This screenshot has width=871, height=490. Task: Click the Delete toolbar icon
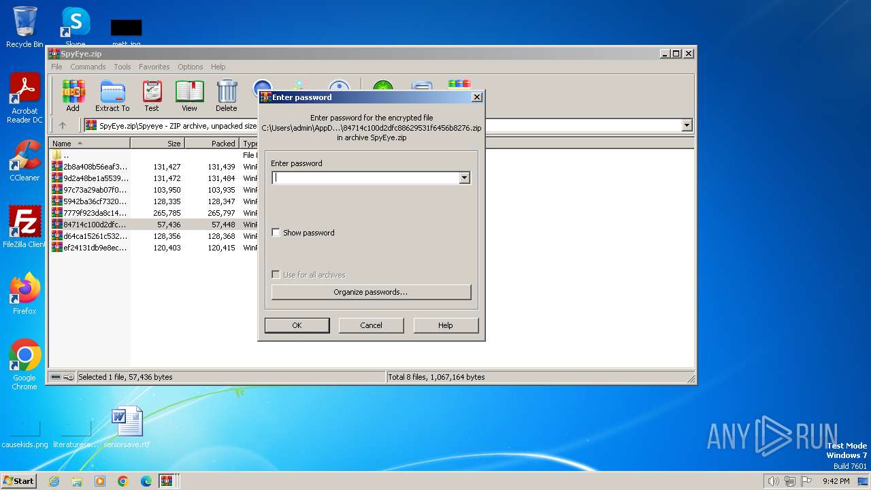227,95
